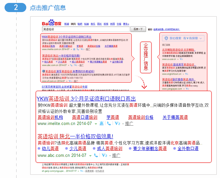220x178 pixels.
Task: Expand the arrow after imelite.com.cn 2014-07 in enlarged view
Action: point(96,124)
